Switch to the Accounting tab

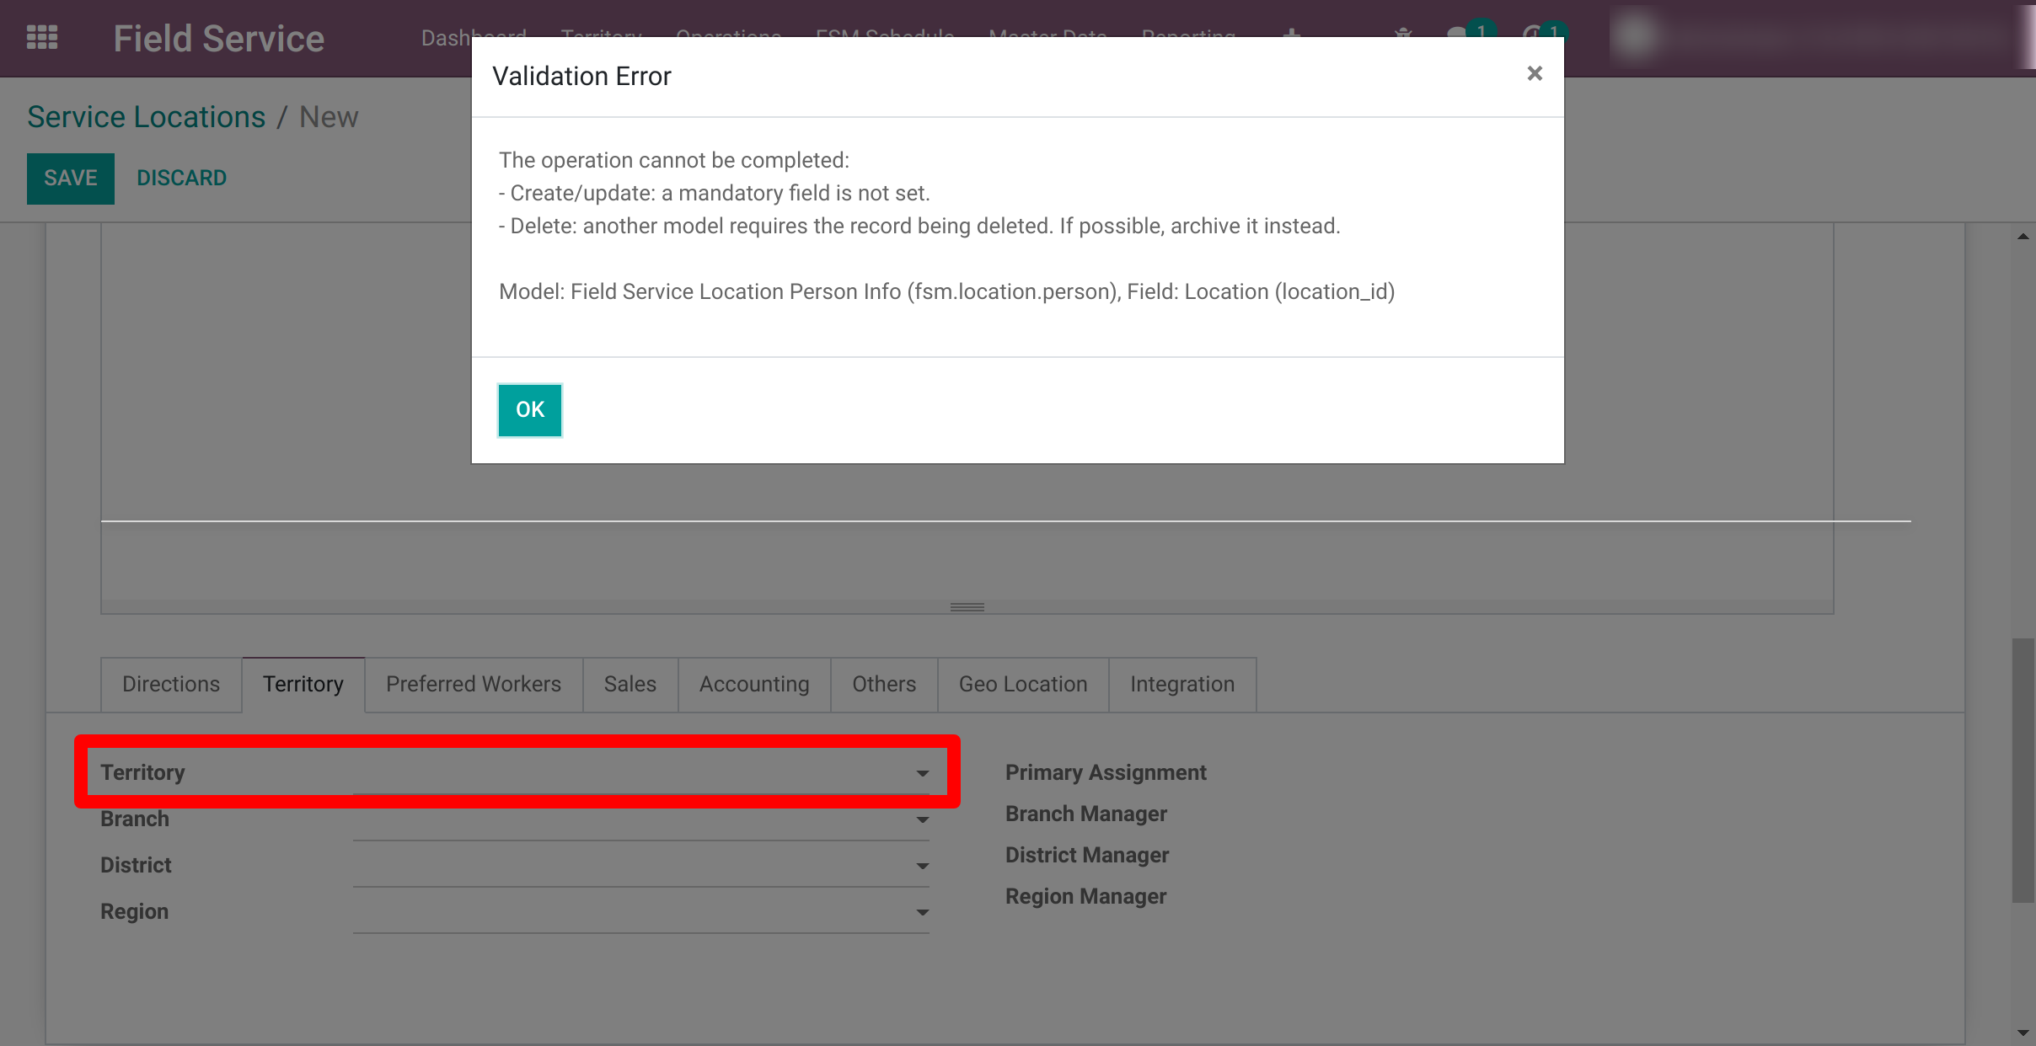753,684
